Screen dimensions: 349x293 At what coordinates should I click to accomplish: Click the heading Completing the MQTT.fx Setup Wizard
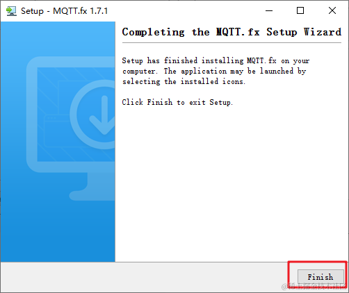[232, 32]
